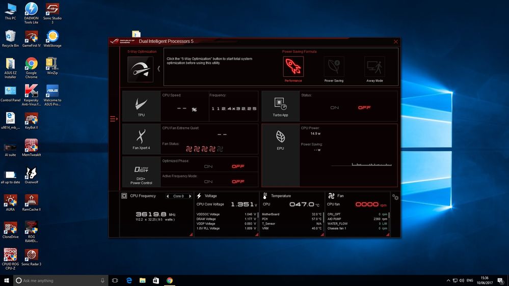Open AURA desktop icon
The image size is (509, 286).
point(10,203)
